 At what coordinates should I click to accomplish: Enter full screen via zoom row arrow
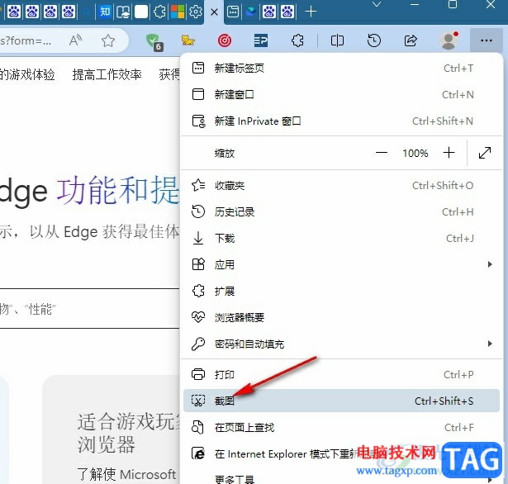(485, 153)
